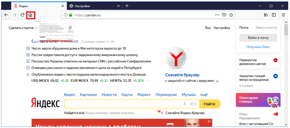
Task: Click the forward arrow navigation button
Action: [x=15, y=15]
